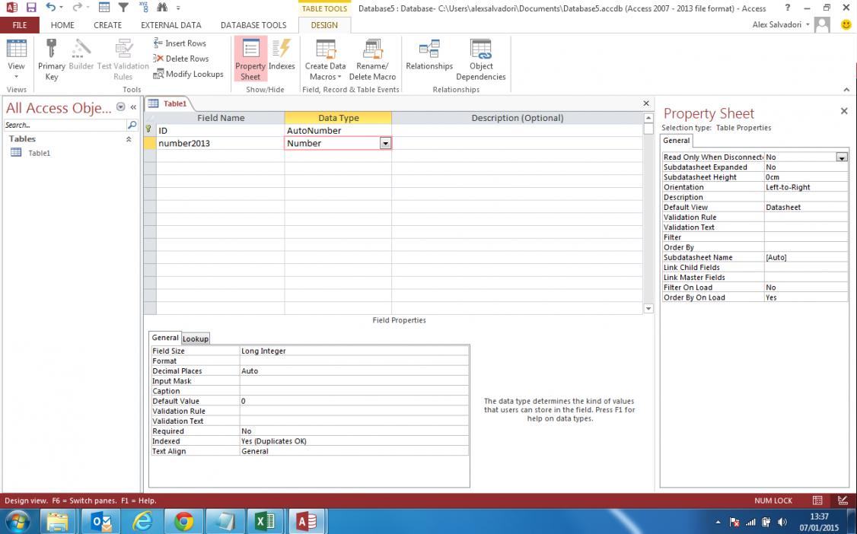This screenshot has height=534, width=857.
Task: Open File Explorer from the taskbar
Action: click(x=57, y=521)
